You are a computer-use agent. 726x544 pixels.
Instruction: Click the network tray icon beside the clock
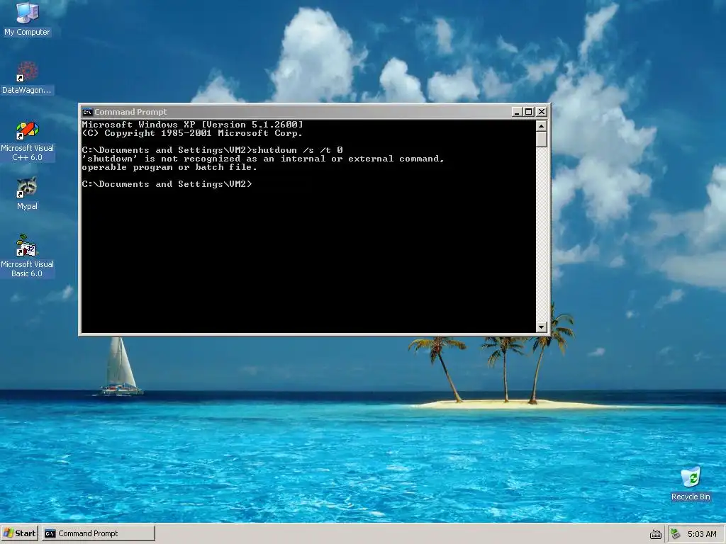(x=676, y=534)
